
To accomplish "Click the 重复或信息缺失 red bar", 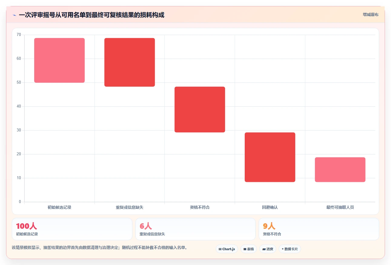I will [x=130, y=62].
